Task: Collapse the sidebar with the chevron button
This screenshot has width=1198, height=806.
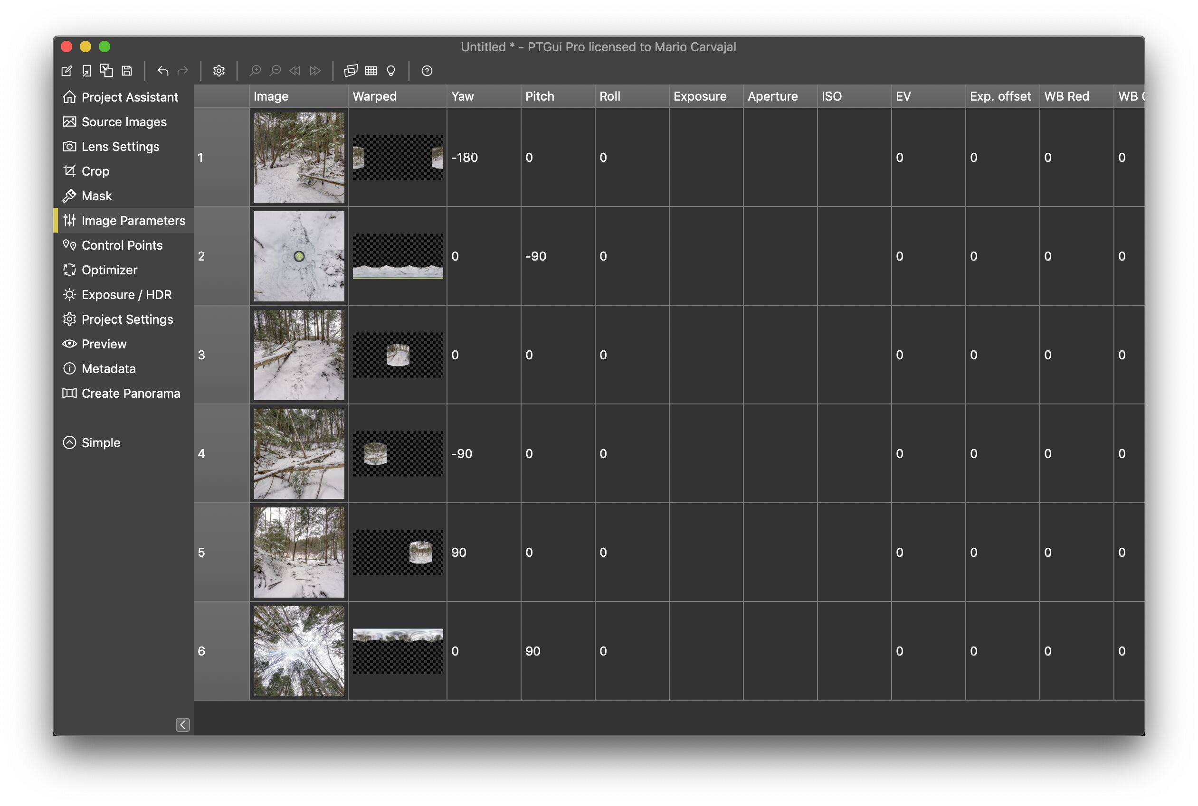Action: point(182,725)
